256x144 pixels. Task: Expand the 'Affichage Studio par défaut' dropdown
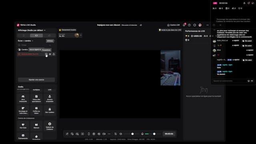tap(32, 30)
